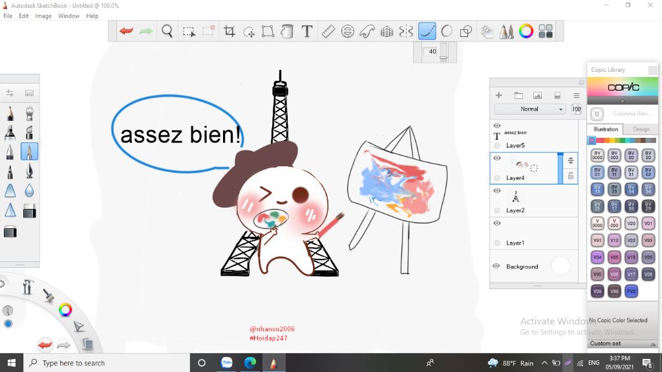Click the red Undo arrow in toolbar
The image size is (662, 372).
127,31
